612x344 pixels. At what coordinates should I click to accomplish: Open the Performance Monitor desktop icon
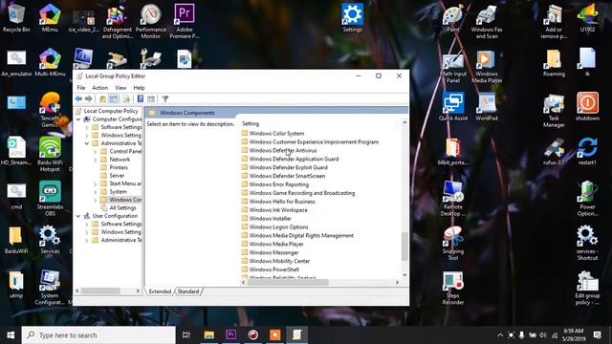coord(151,21)
